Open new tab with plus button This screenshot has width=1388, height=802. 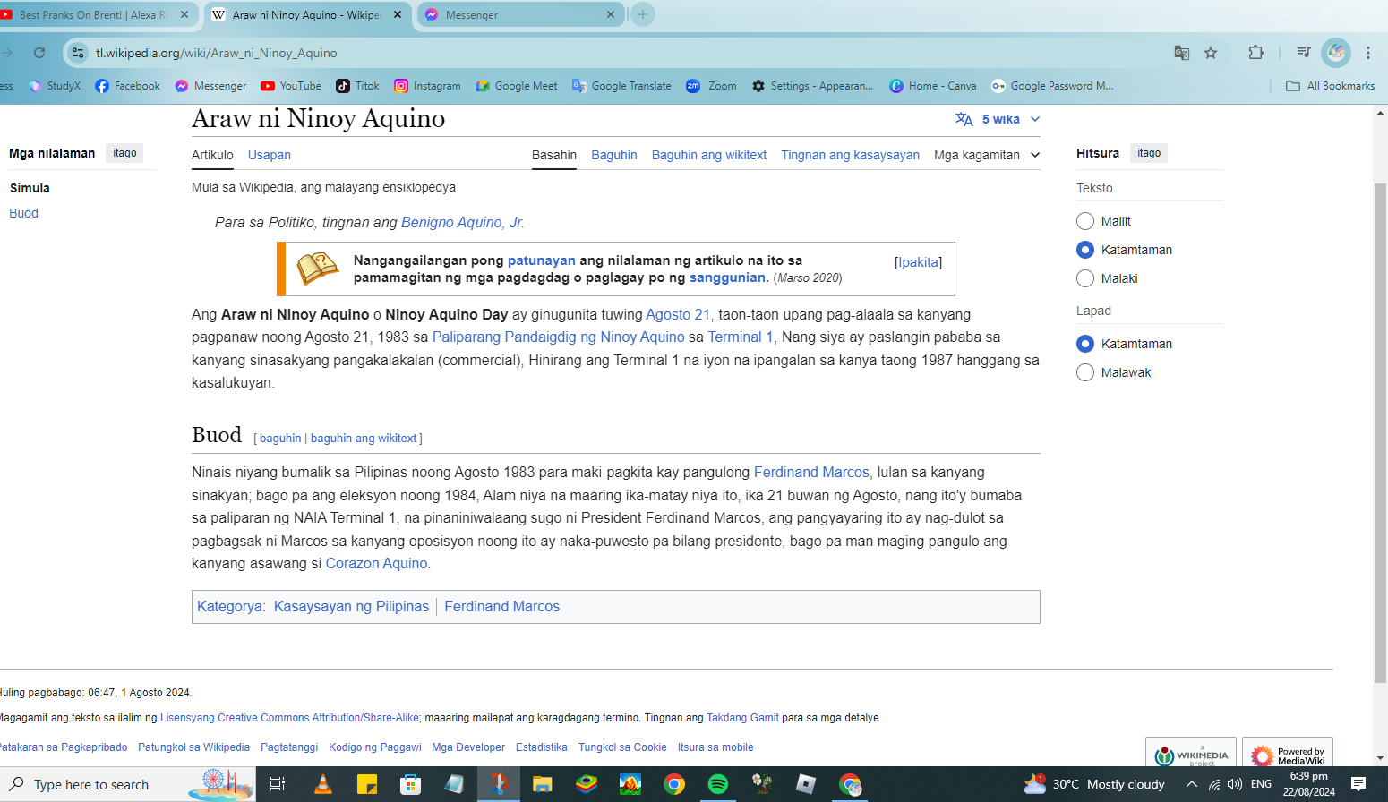click(x=642, y=14)
